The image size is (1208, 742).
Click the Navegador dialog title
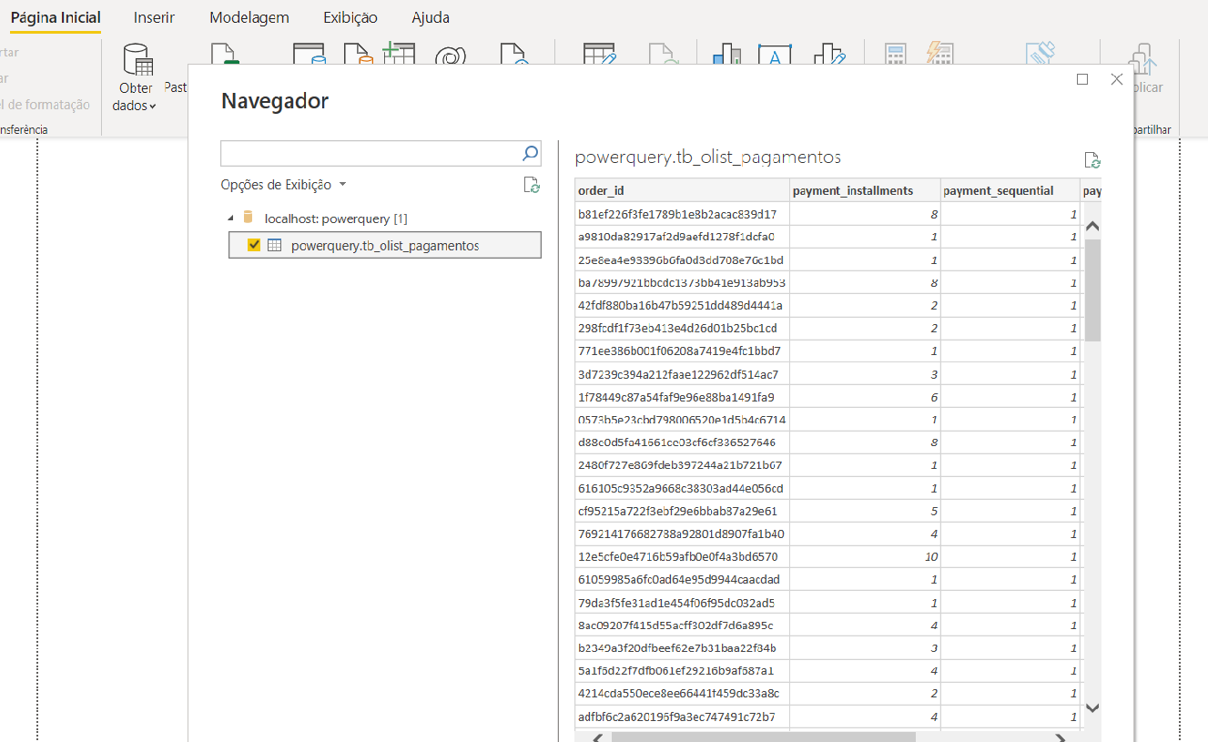pos(275,101)
